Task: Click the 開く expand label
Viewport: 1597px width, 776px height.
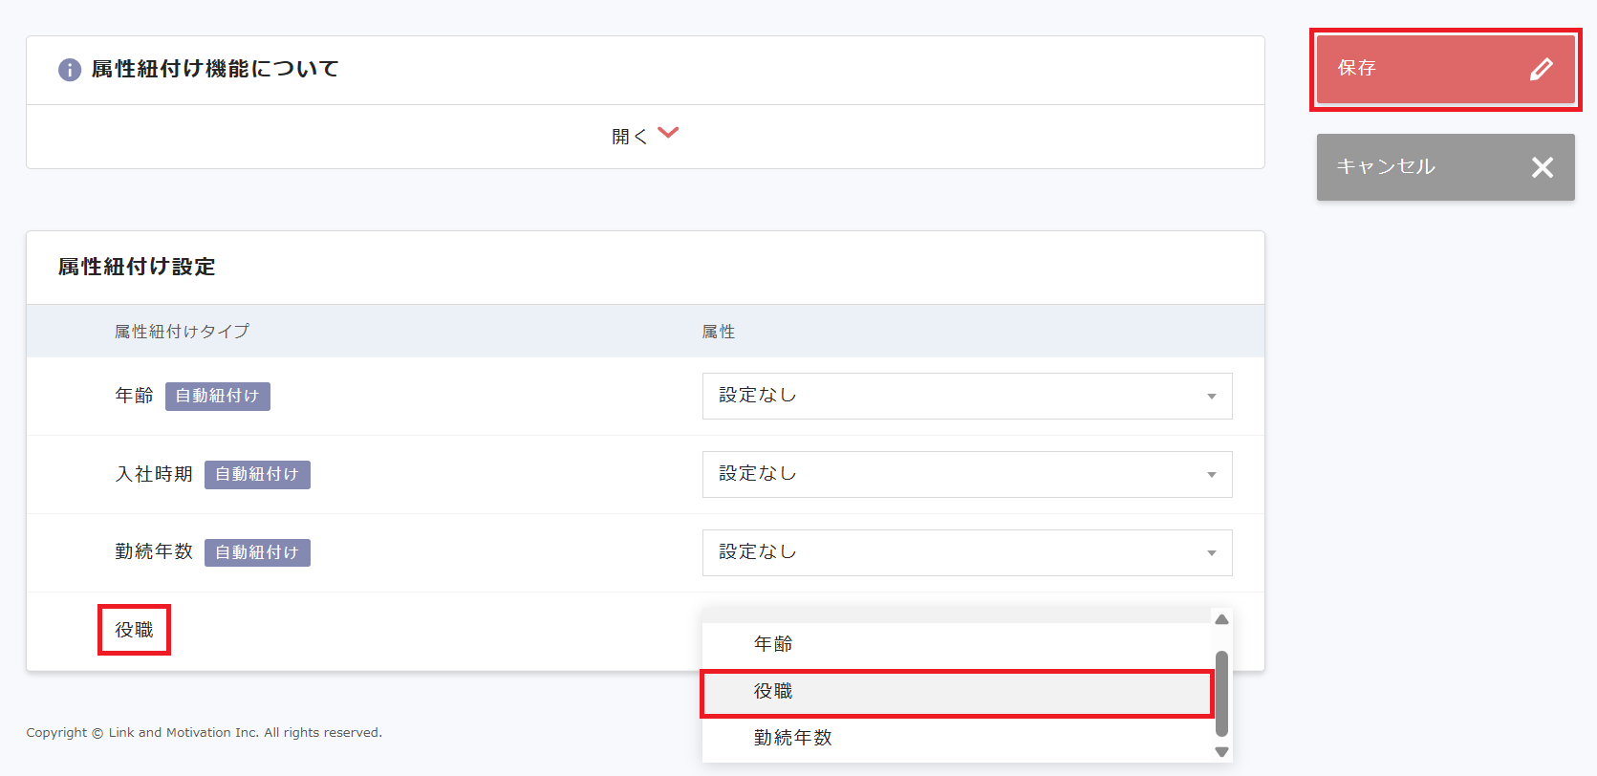Action: click(629, 137)
